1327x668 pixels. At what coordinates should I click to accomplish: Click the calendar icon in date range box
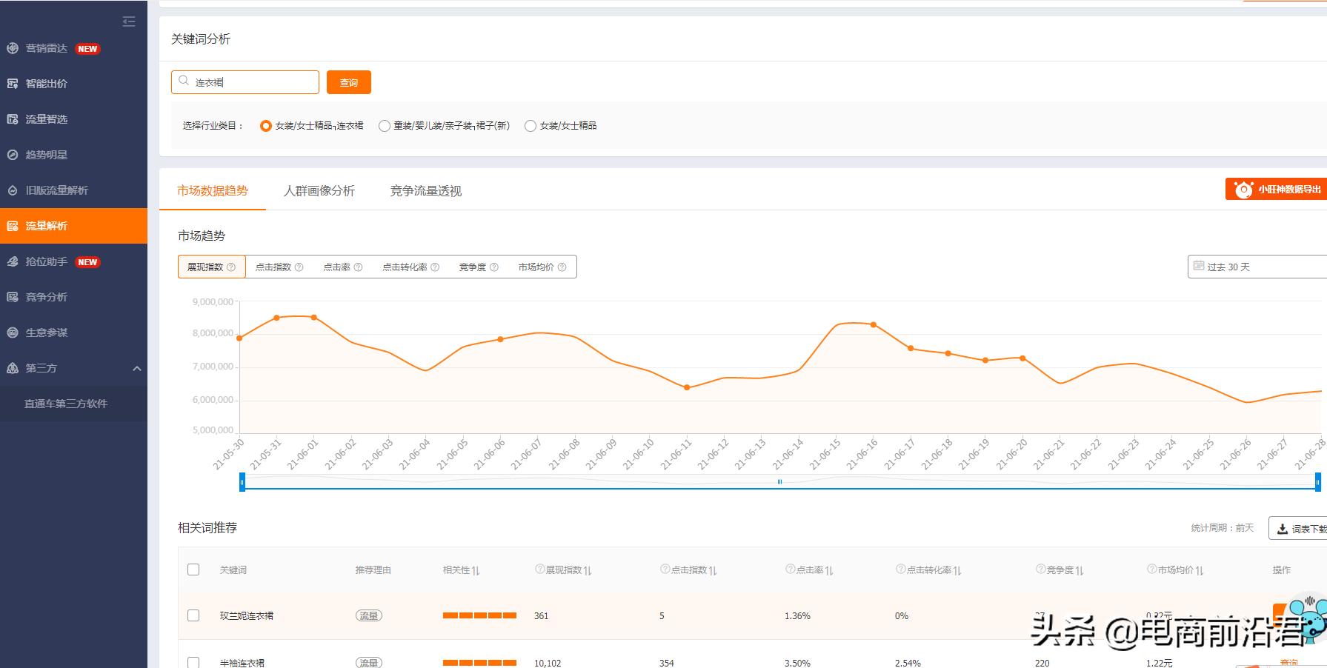click(x=1198, y=266)
